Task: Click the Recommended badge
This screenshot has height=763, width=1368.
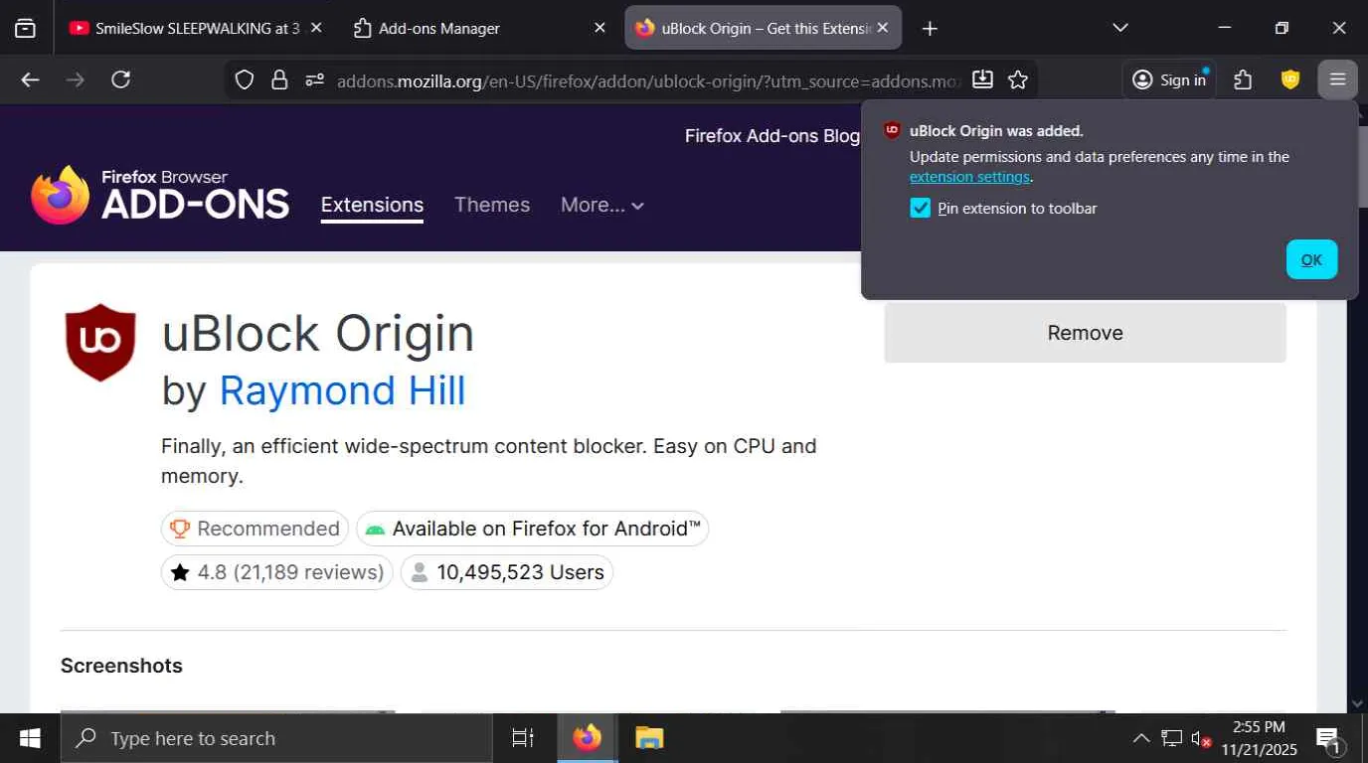Action: coord(255,529)
